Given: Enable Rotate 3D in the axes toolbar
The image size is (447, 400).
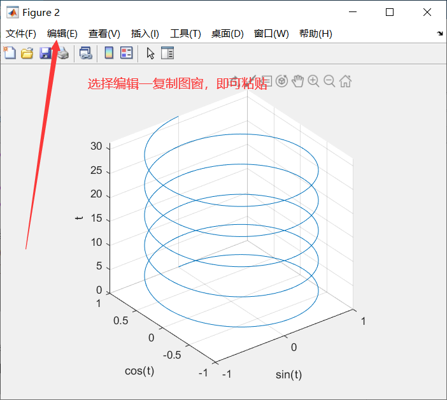Looking at the screenshot, I should [282, 82].
